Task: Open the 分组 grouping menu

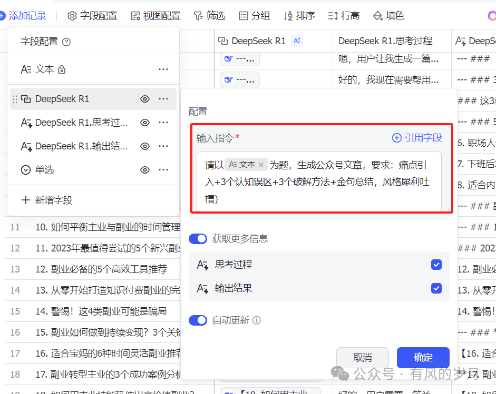Action: click(254, 15)
